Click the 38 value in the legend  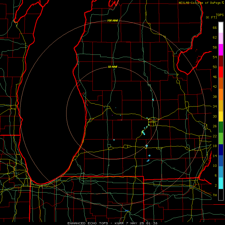pos(215,96)
